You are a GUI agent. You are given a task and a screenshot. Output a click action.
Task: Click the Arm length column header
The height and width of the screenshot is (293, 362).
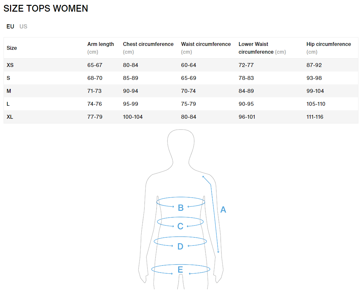pos(101,48)
